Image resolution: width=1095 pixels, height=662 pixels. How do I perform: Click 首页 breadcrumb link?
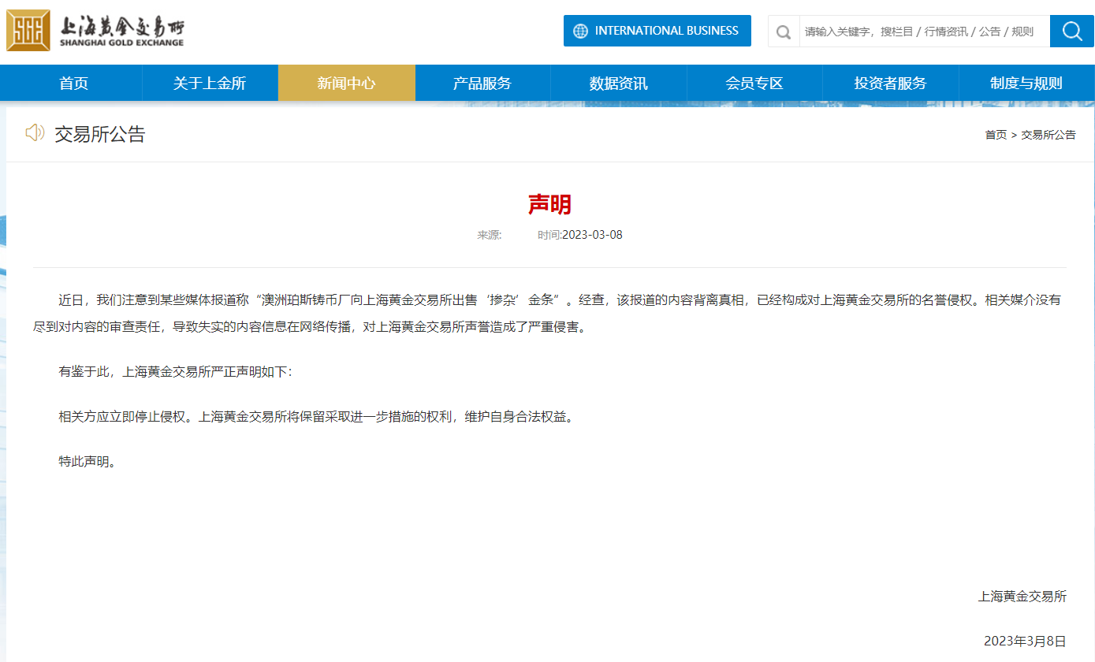tap(996, 135)
